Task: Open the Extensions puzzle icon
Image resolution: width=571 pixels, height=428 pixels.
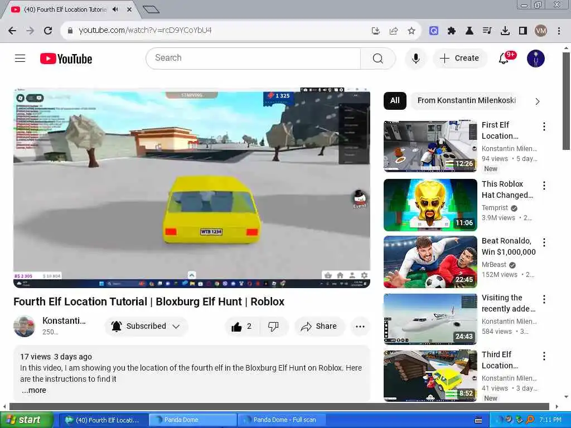Action: (x=452, y=31)
